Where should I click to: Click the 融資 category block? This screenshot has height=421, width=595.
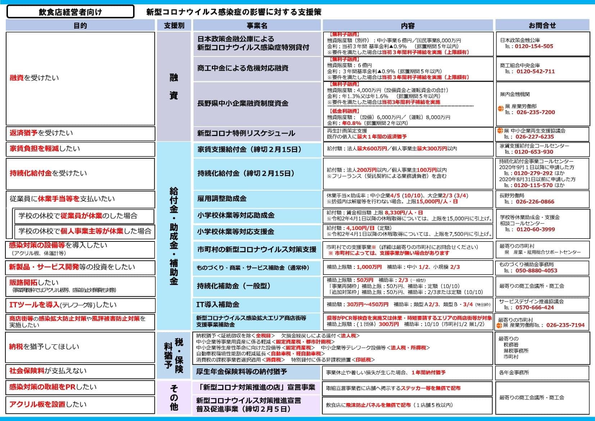click(x=174, y=86)
